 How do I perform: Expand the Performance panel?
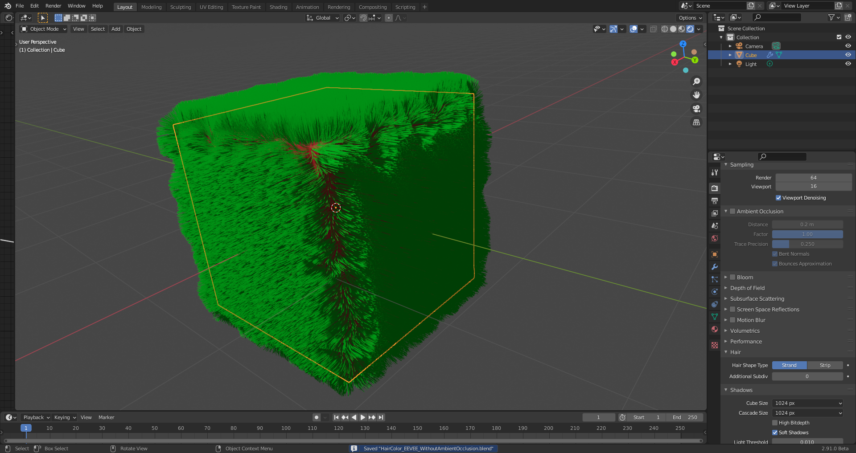click(746, 341)
